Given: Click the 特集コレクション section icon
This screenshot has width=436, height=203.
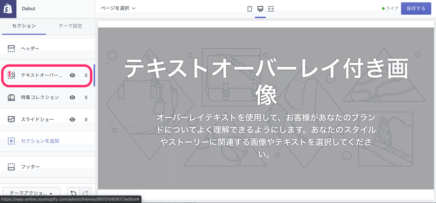Looking at the screenshot, I should coord(11,97).
